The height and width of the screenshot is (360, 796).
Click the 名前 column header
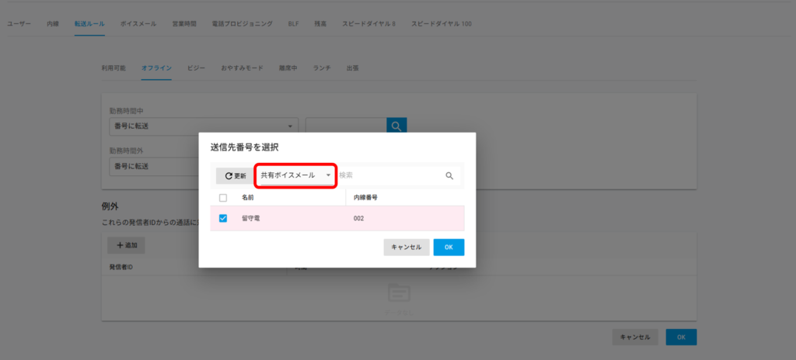248,198
